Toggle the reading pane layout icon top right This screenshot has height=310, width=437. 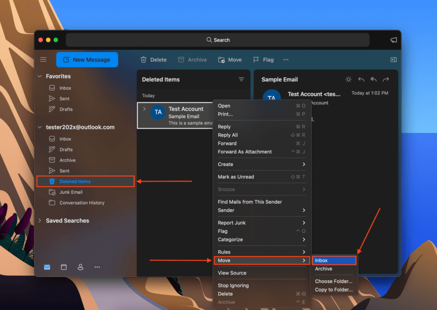point(393,59)
